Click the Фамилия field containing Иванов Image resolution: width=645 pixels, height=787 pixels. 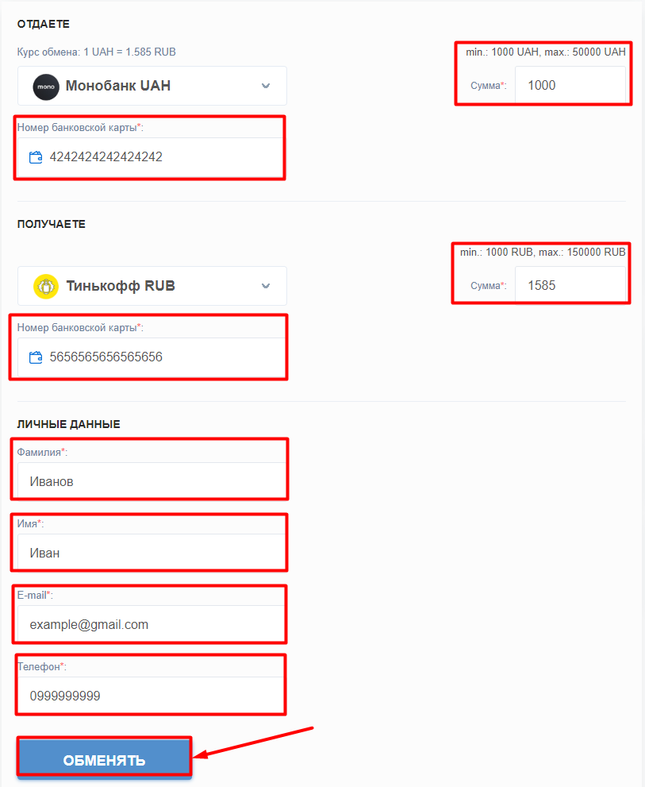click(151, 480)
